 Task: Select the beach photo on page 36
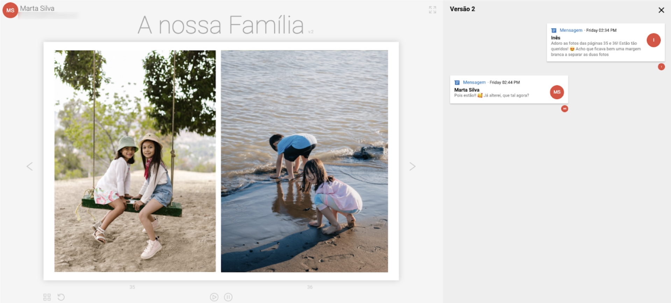(x=304, y=161)
